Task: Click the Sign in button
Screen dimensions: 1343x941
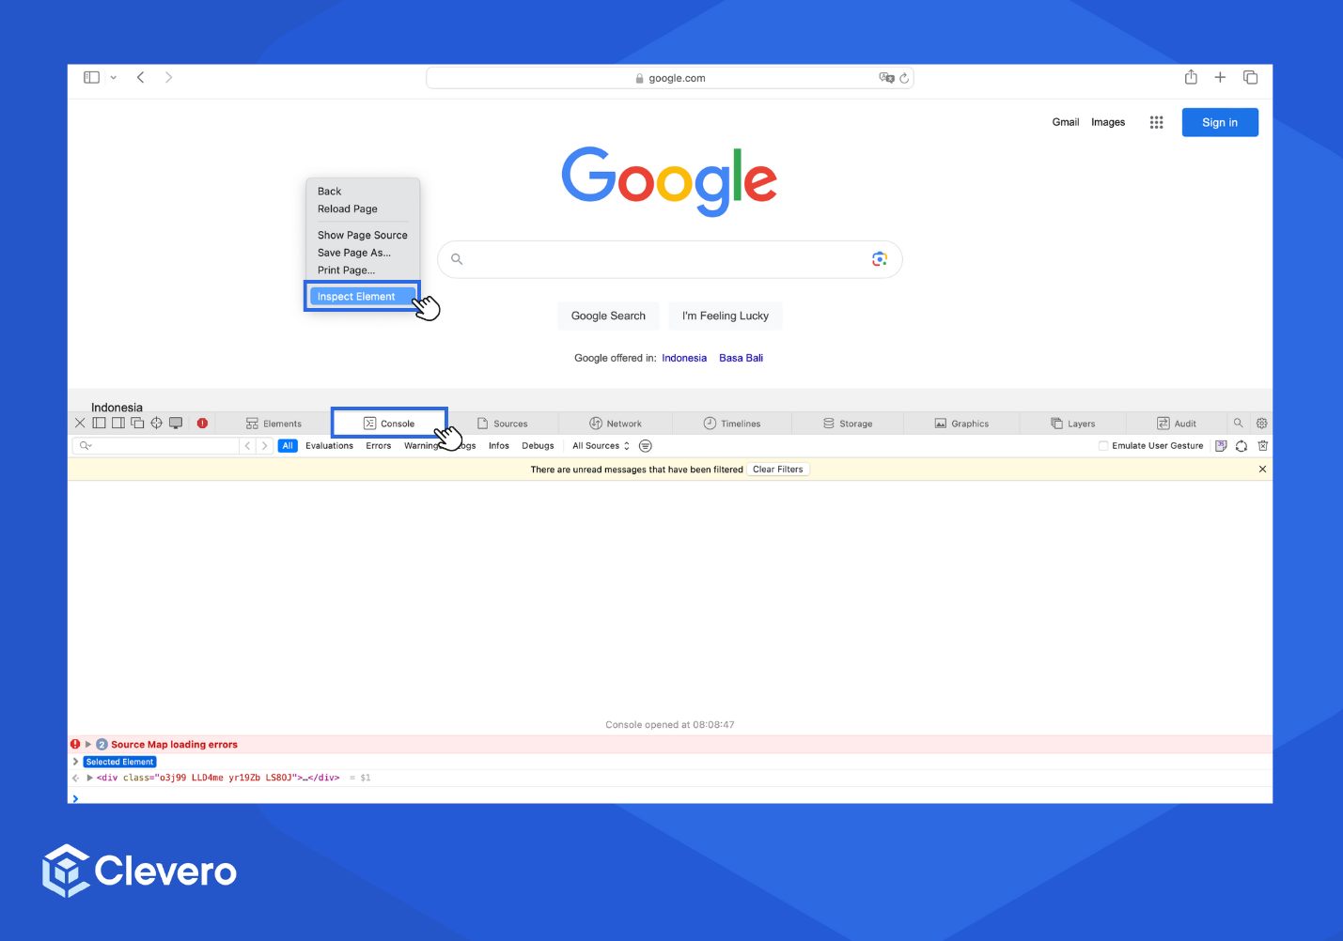Action: (1220, 122)
